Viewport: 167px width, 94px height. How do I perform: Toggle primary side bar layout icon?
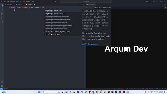[x=147, y=2]
